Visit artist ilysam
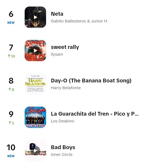 [x=57, y=54]
